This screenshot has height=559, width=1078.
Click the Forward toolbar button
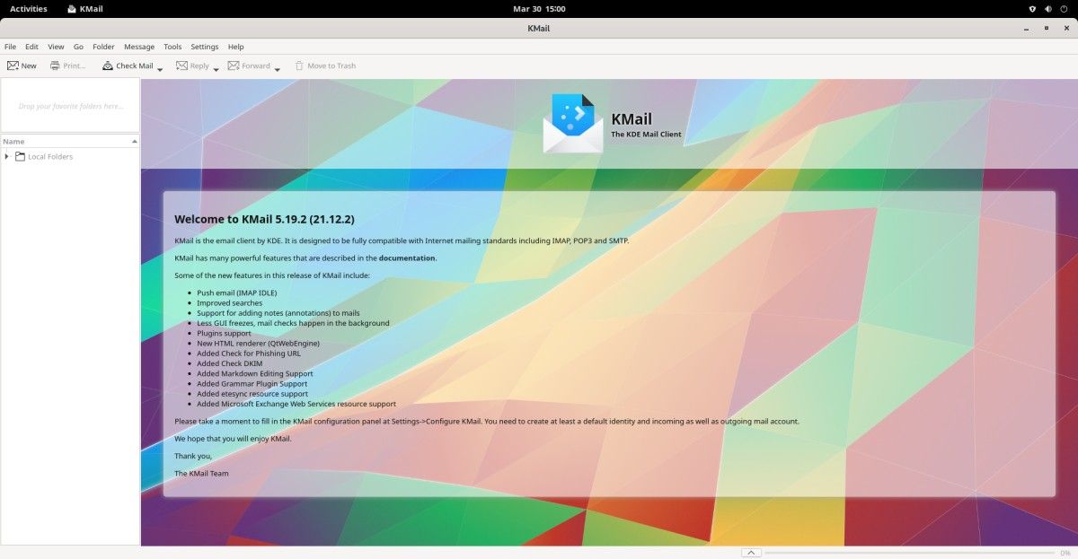point(249,66)
